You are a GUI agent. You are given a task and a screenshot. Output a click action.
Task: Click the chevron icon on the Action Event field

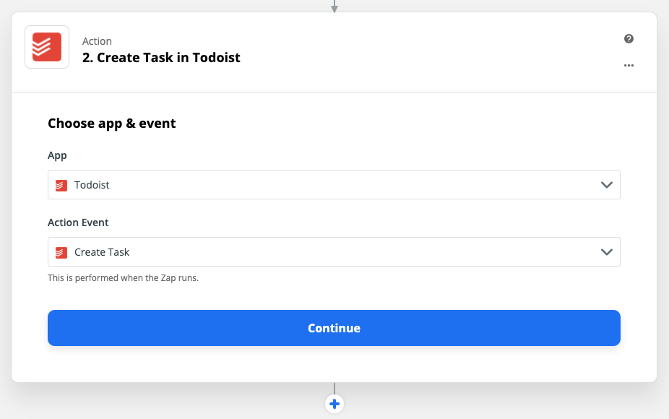coord(607,252)
